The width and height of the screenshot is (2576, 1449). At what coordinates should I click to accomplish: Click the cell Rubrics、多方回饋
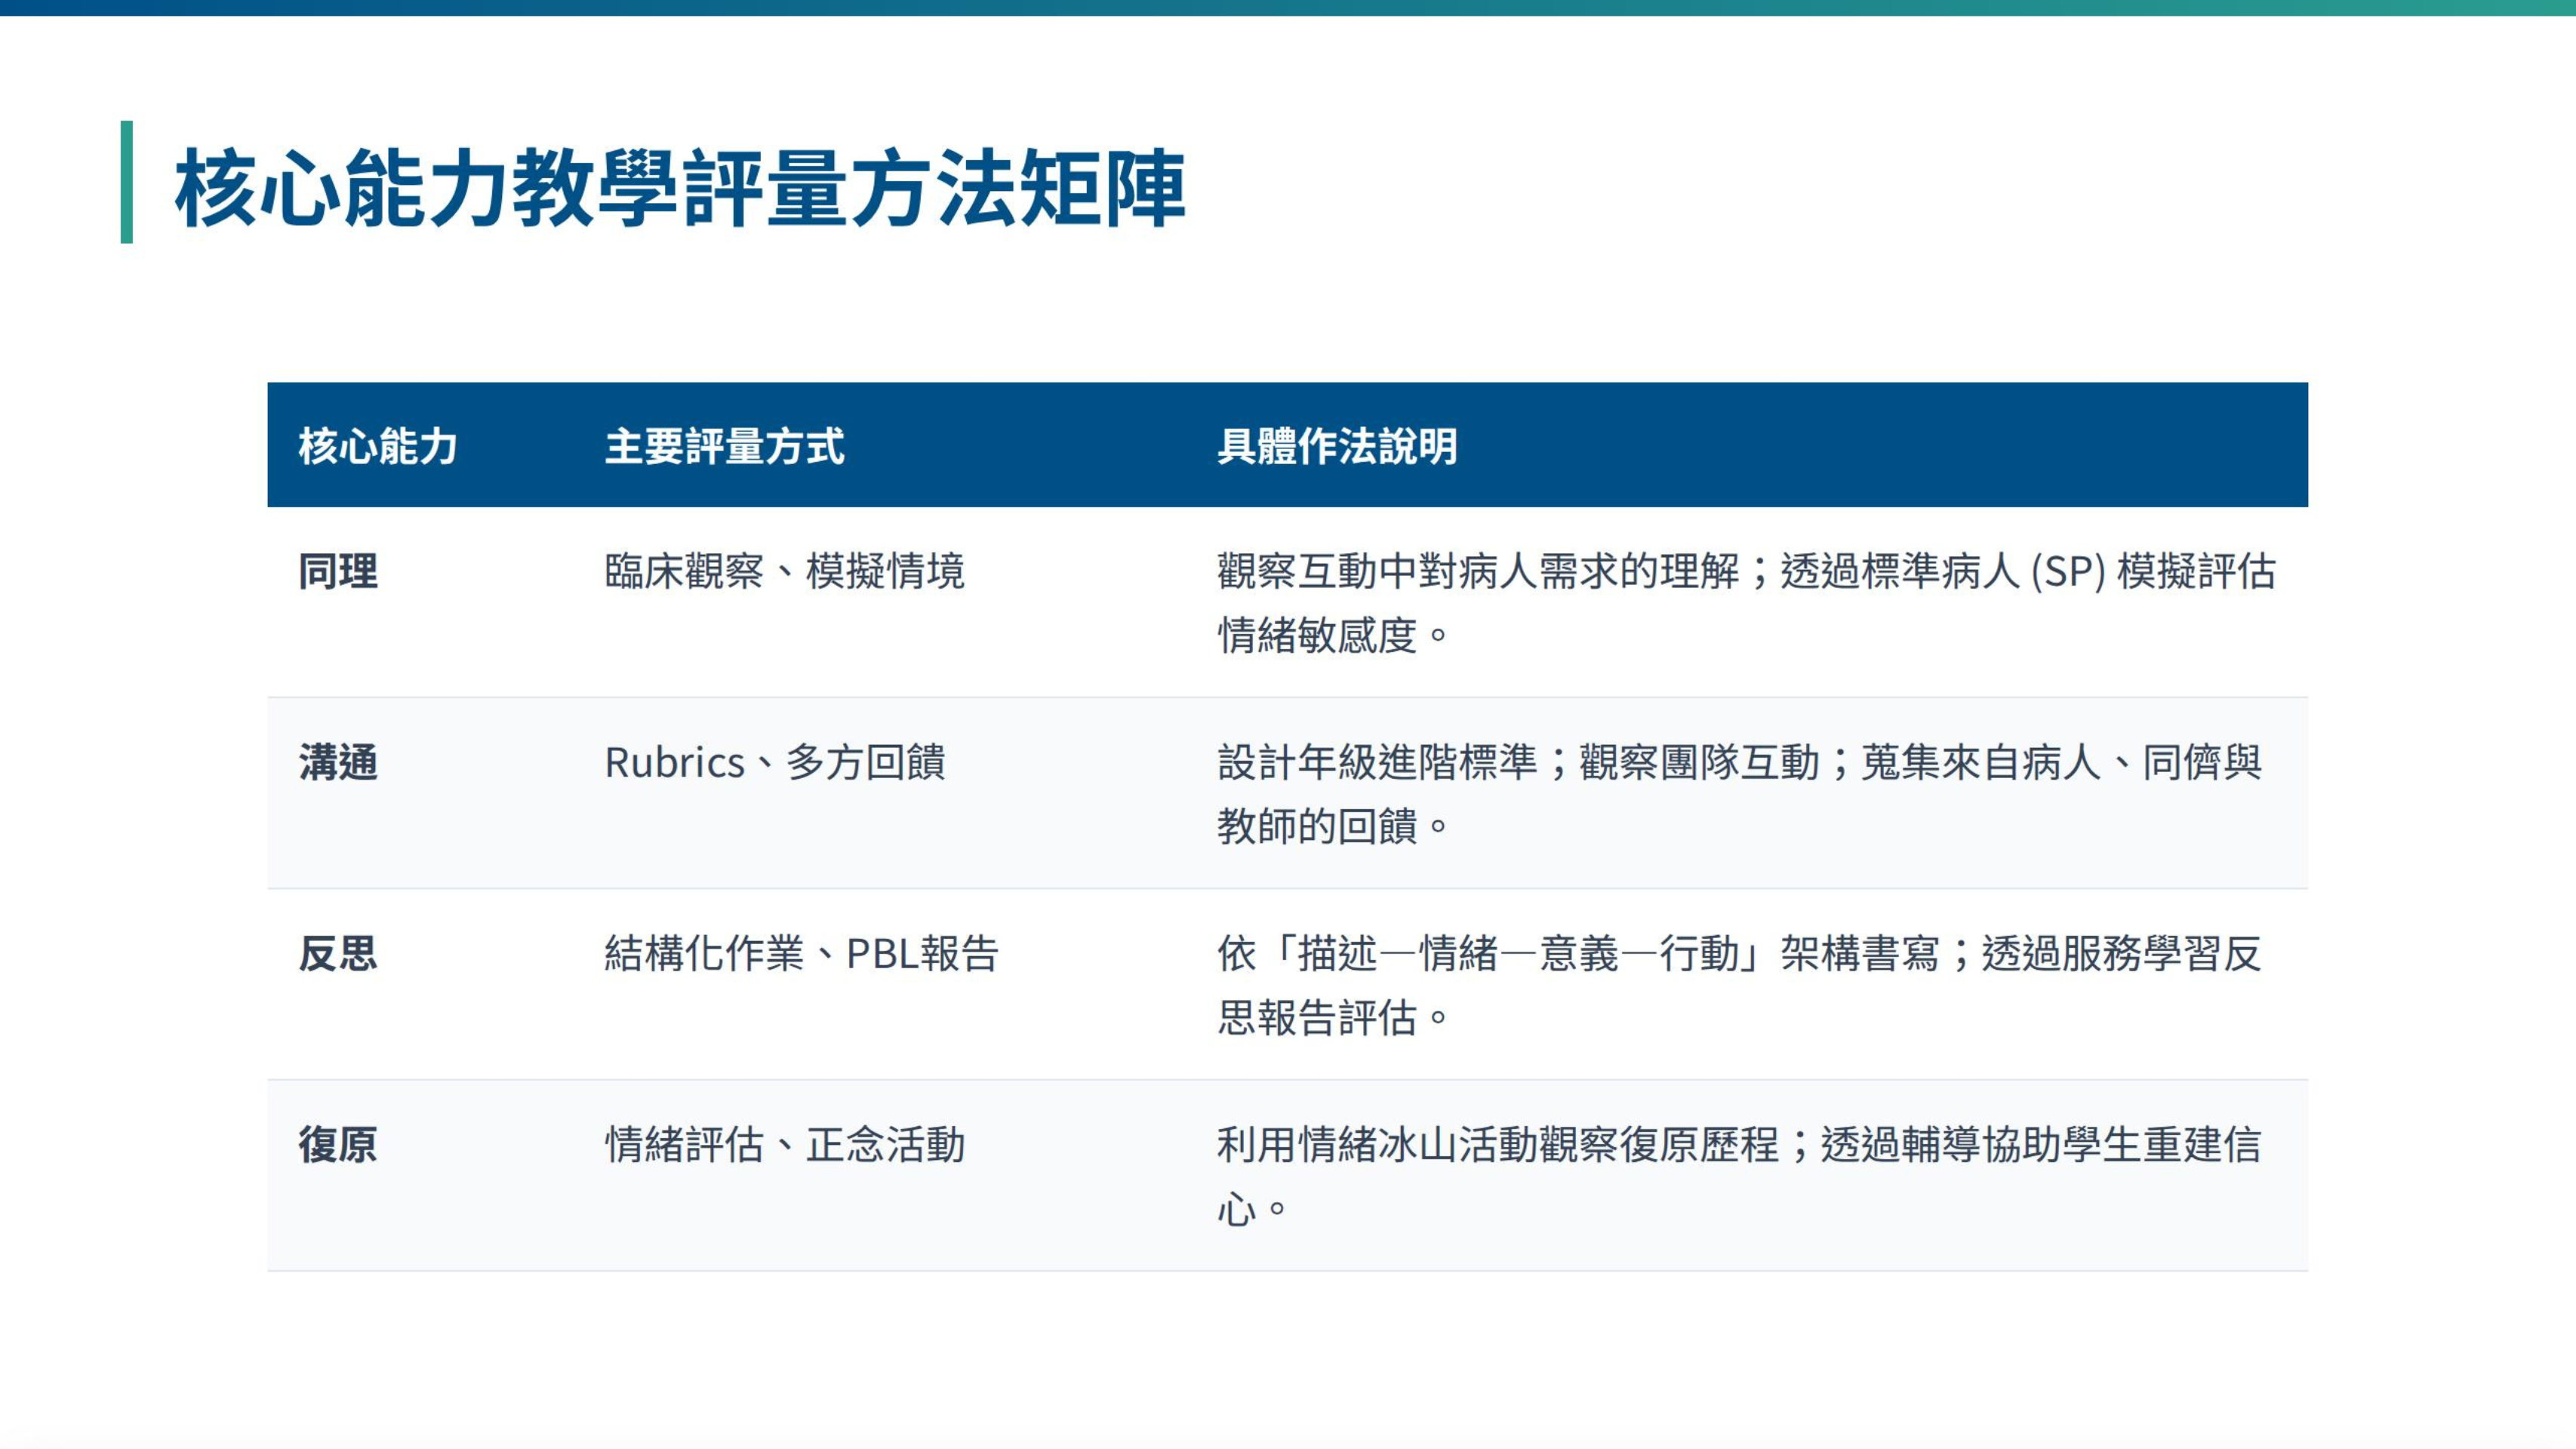[x=774, y=763]
